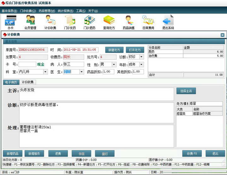Open the 工具(S) menu
Image resolution: width=227 pixels, height=175 pixels.
(x=81, y=11)
